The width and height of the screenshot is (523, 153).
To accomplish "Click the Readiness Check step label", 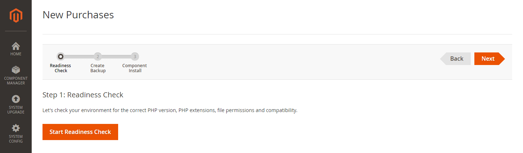I will tap(61, 68).
